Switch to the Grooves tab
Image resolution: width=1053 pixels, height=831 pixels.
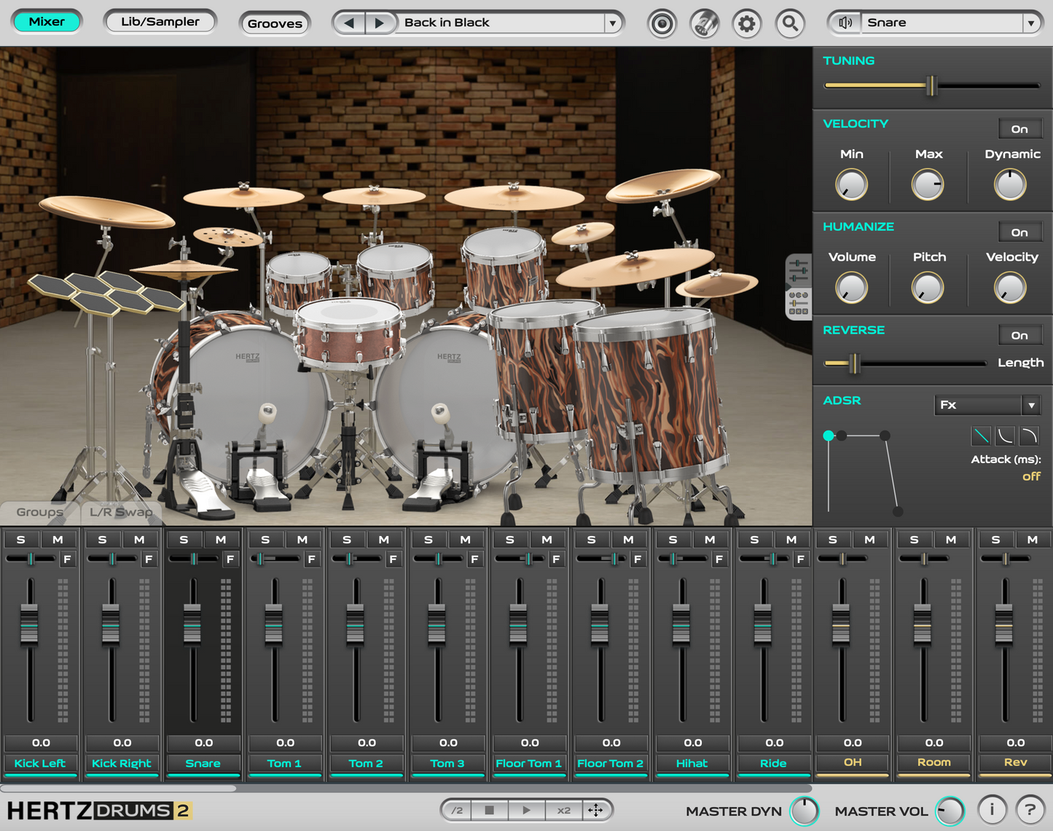(x=275, y=23)
